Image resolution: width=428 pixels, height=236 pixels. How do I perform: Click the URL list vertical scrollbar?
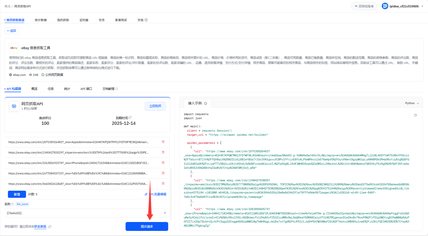(x=171, y=193)
